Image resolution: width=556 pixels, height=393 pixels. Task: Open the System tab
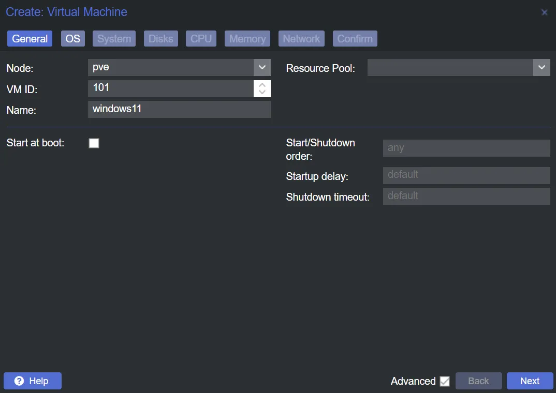pos(114,39)
